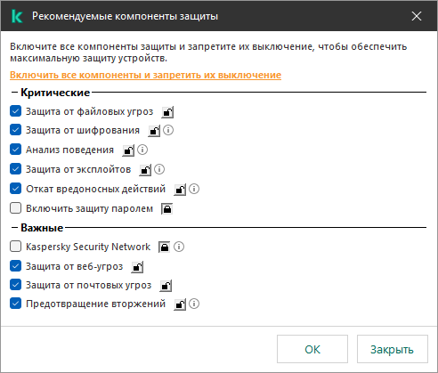438x373 pixels.
Task: Open info icon for Анализ поведения
Action: pyautogui.click(x=142, y=150)
